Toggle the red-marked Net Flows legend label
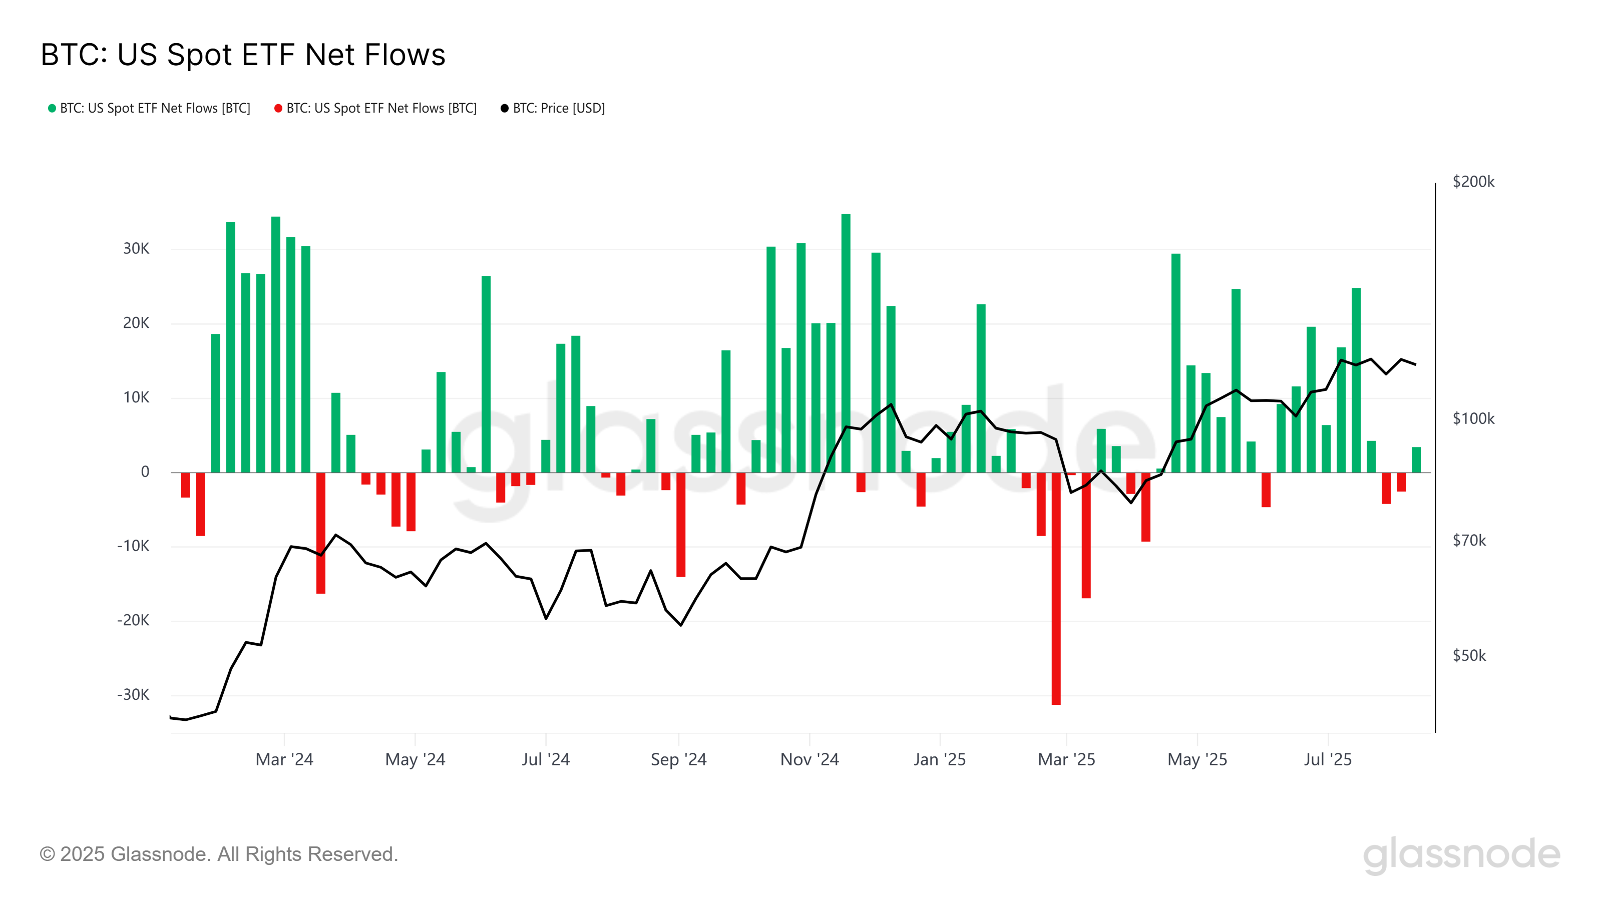Viewport: 1602px width, 901px height. 381,108
